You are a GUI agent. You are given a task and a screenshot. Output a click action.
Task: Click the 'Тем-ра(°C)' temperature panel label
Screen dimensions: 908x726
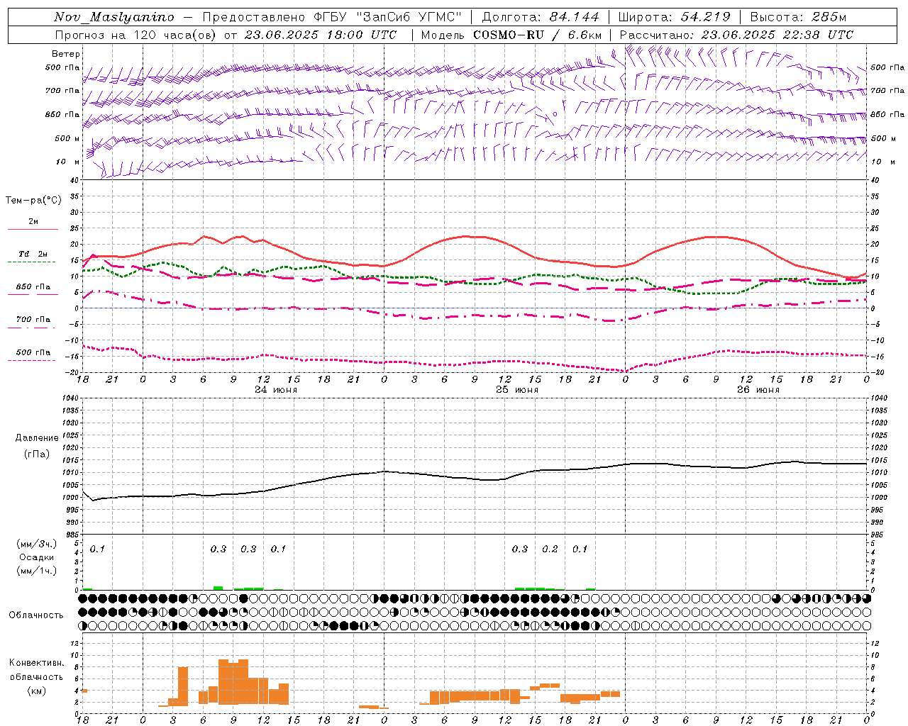(x=33, y=201)
